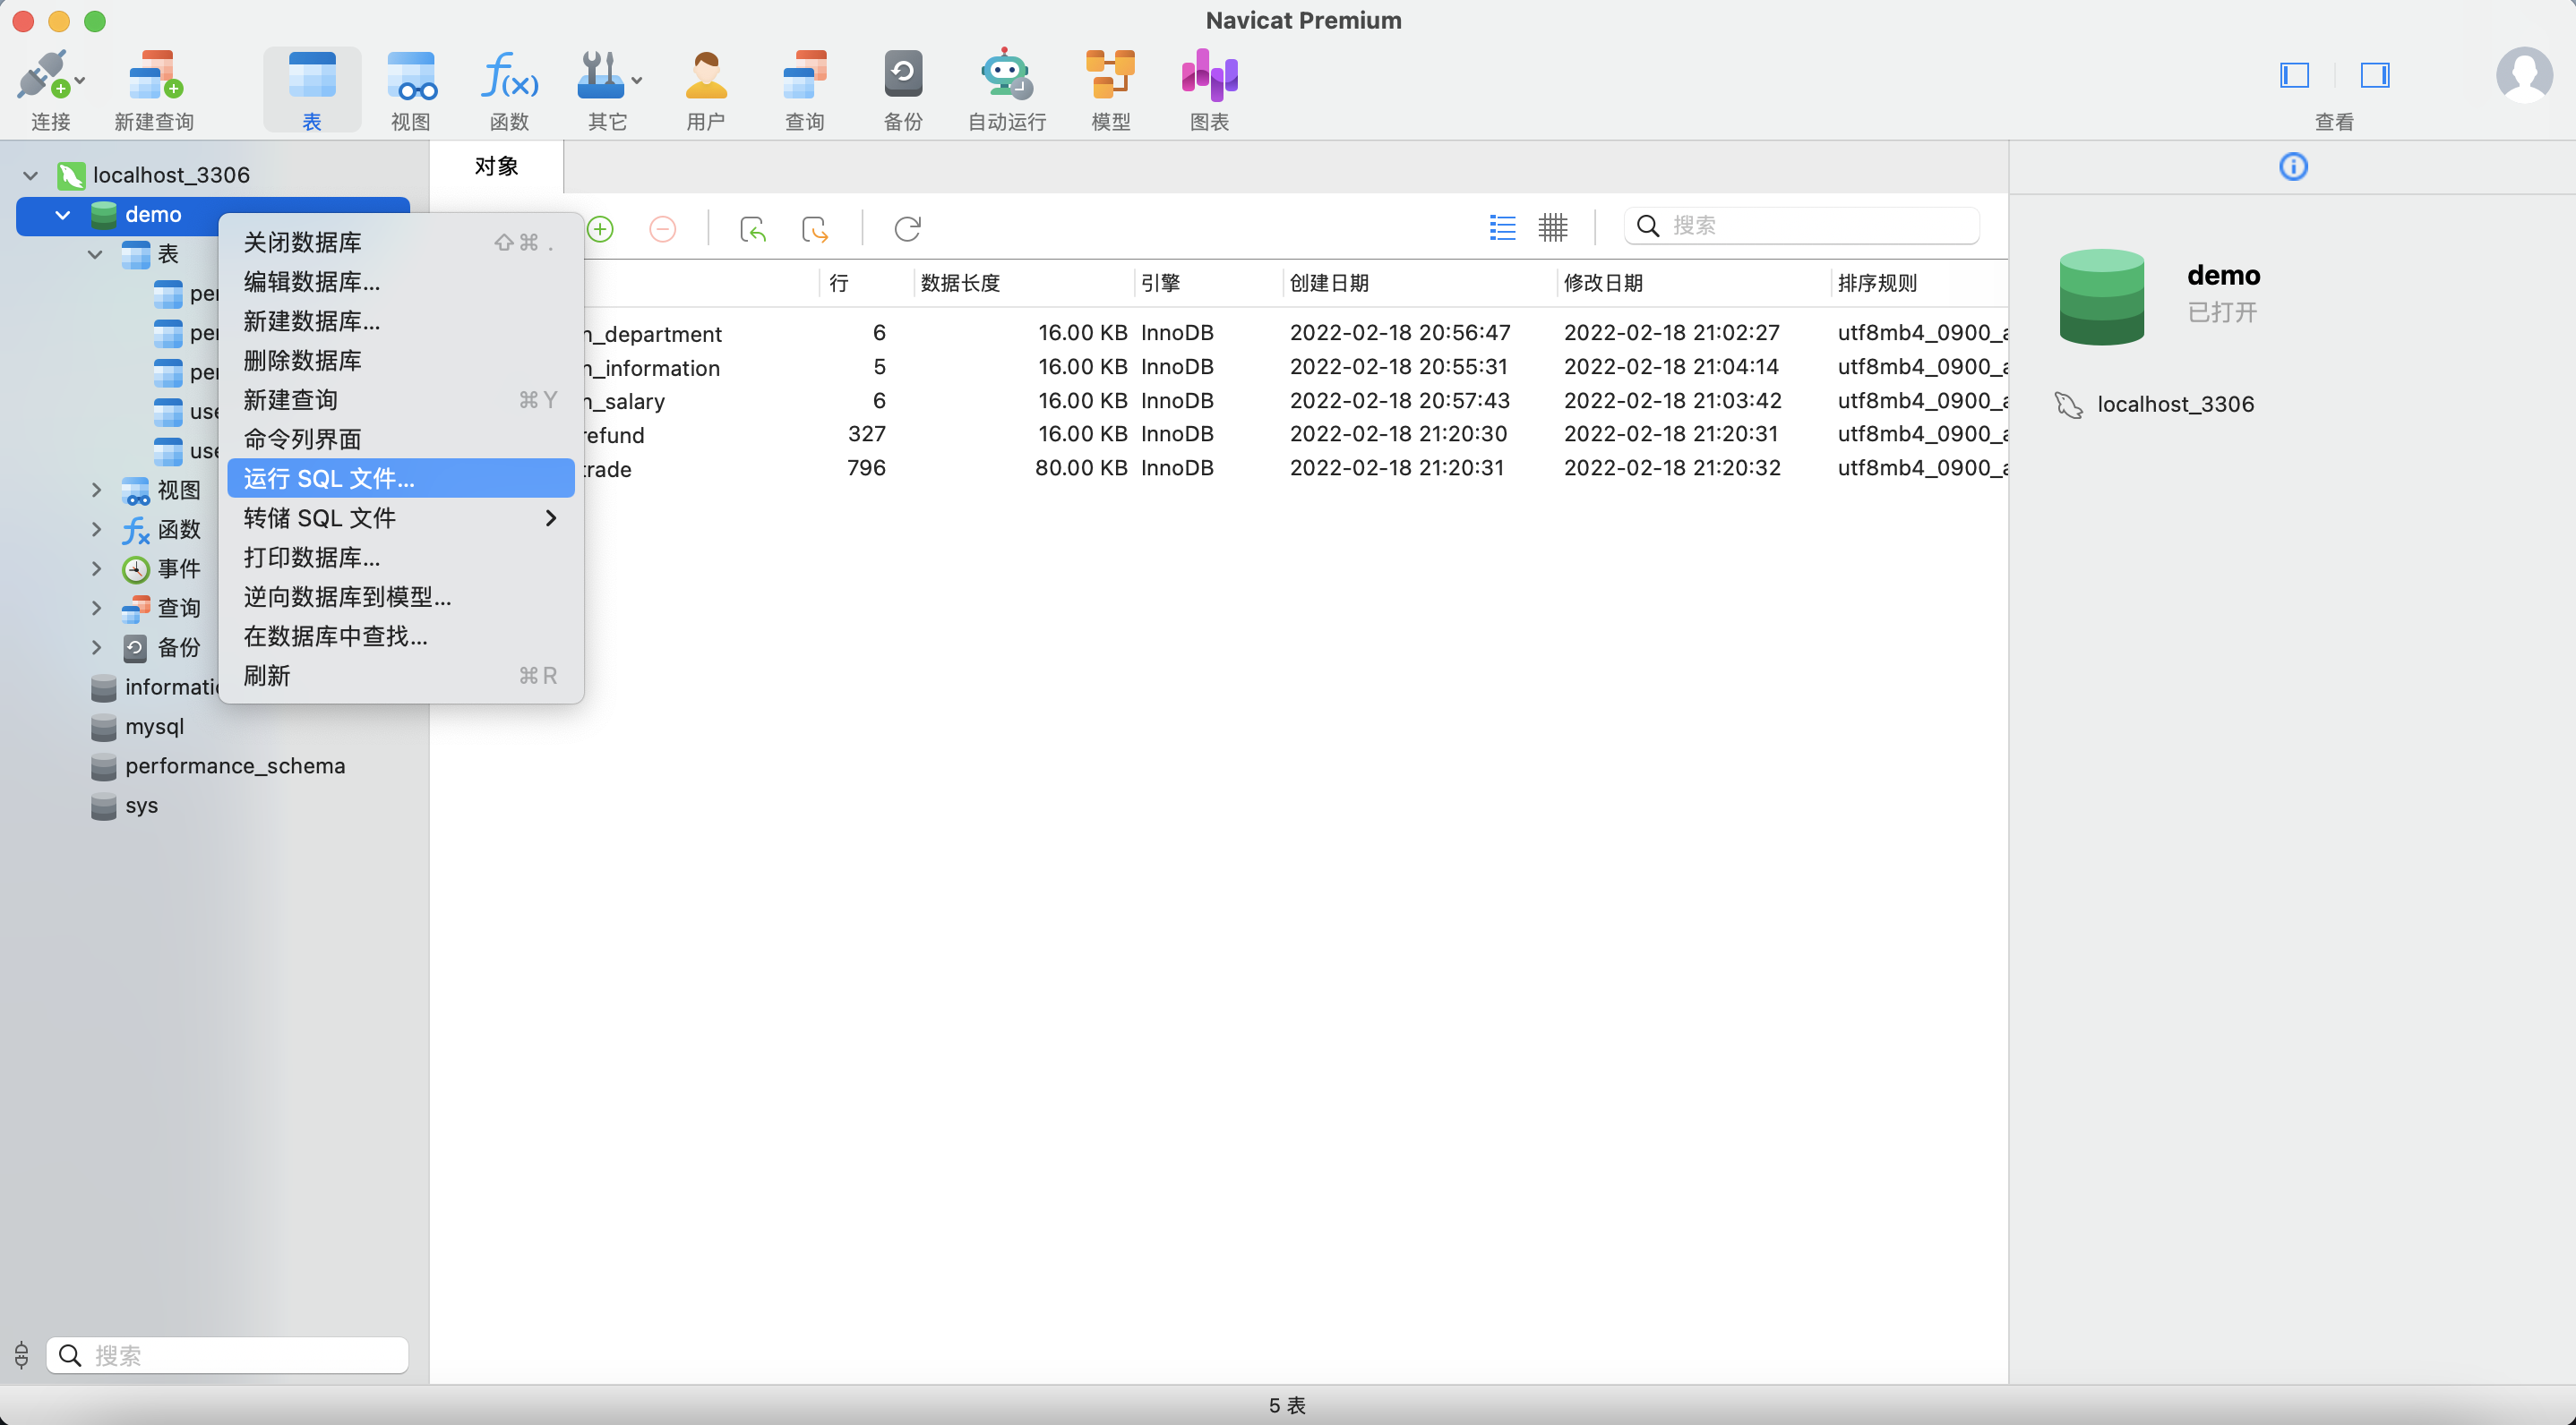Click the red delete table icon
The width and height of the screenshot is (2576, 1425).
pyautogui.click(x=662, y=229)
